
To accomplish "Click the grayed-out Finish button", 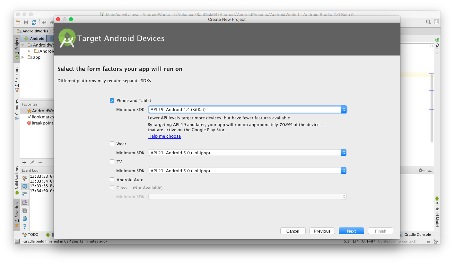I will [x=380, y=231].
